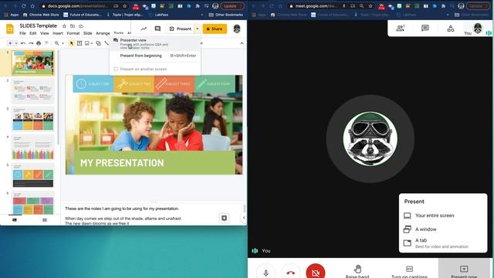Expand the Insert image dropdown arrow
Screen dimensions: 494x278
coord(92,43)
